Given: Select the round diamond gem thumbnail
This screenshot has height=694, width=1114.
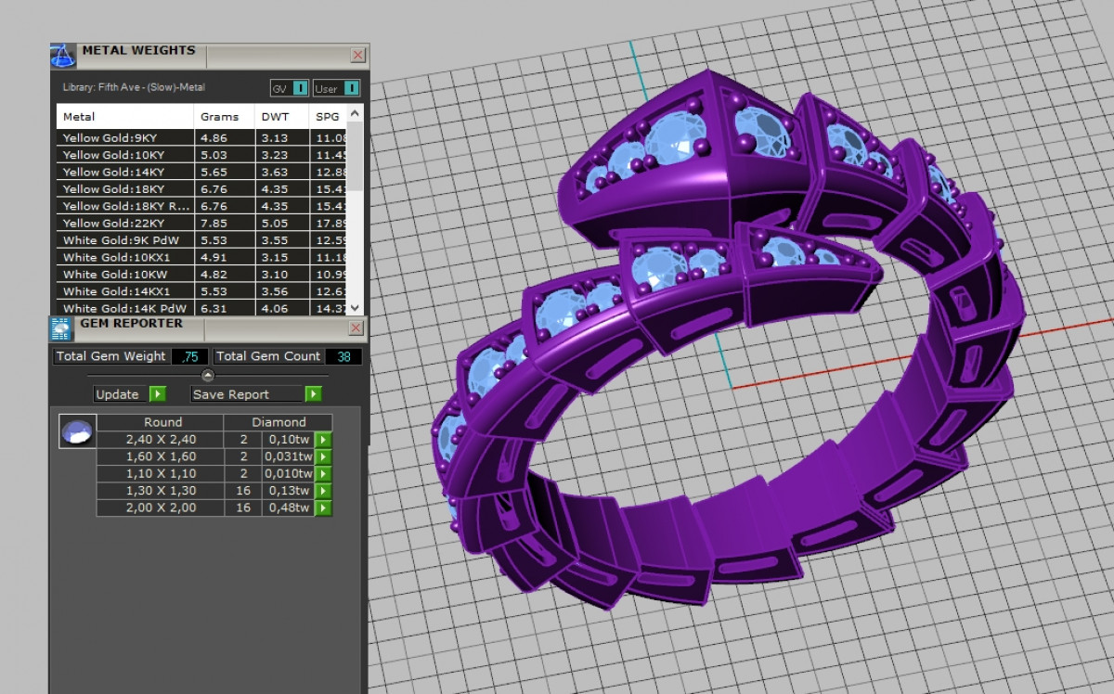Looking at the screenshot, I should pyautogui.click(x=77, y=431).
